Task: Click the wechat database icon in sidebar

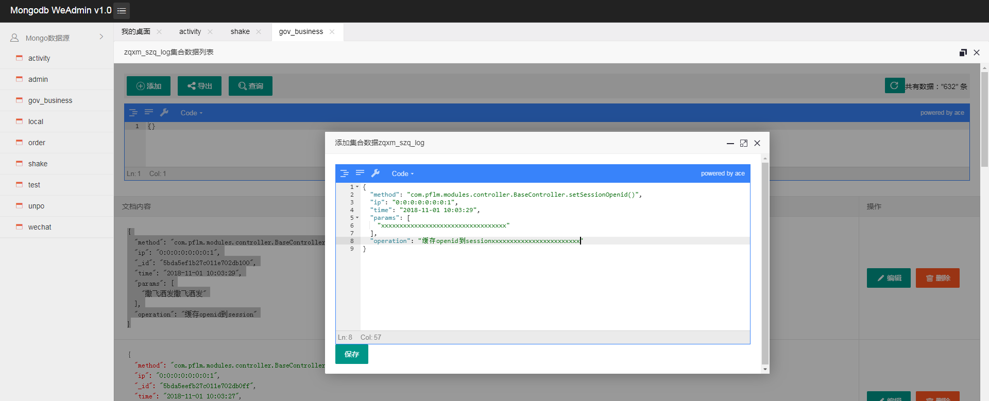Action: [19, 226]
